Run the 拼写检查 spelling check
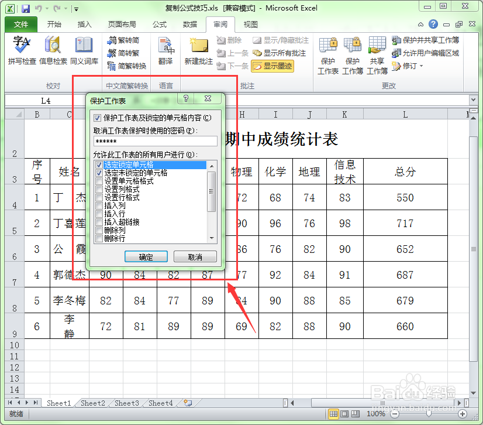Image resolution: width=483 pixels, height=425 pixels. click(22, 50)
